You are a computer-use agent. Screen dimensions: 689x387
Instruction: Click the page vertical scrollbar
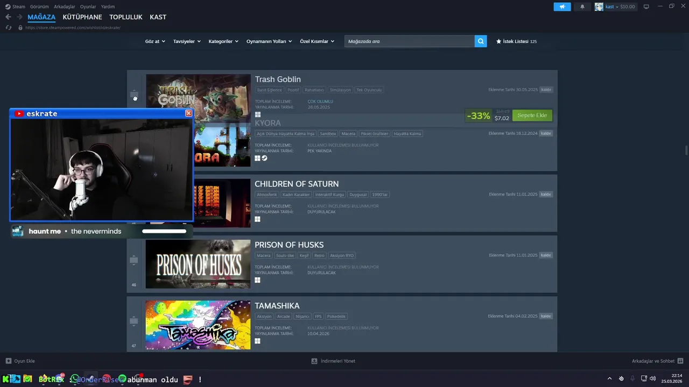[686, 149]
